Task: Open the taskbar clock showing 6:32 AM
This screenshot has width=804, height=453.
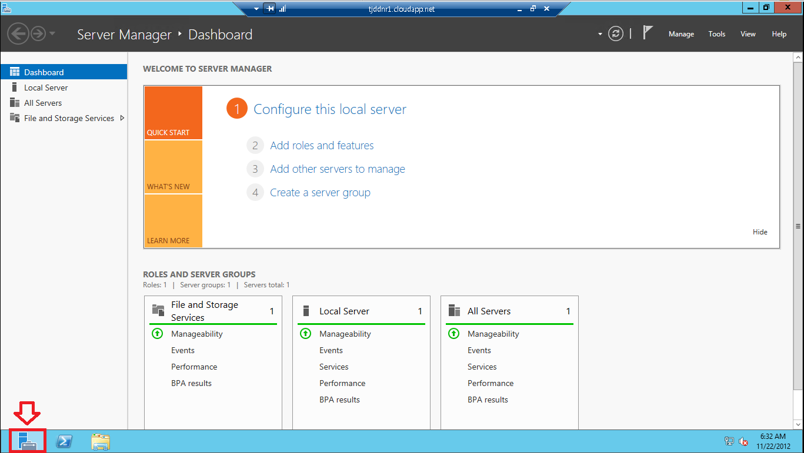Action: [773, 441]
